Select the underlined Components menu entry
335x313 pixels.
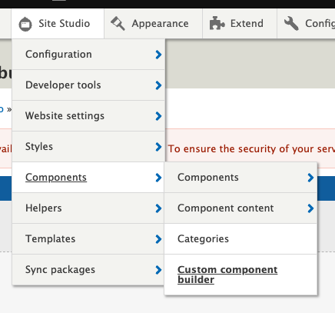coord(88,178)
